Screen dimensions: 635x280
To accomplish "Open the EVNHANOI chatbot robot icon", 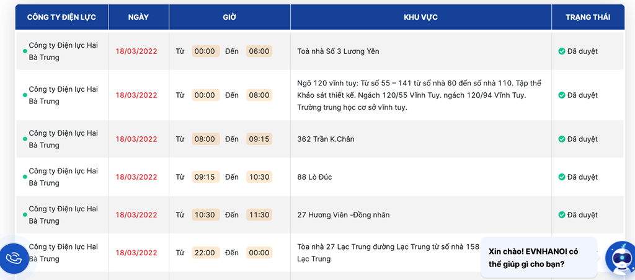I will [619, 257].
